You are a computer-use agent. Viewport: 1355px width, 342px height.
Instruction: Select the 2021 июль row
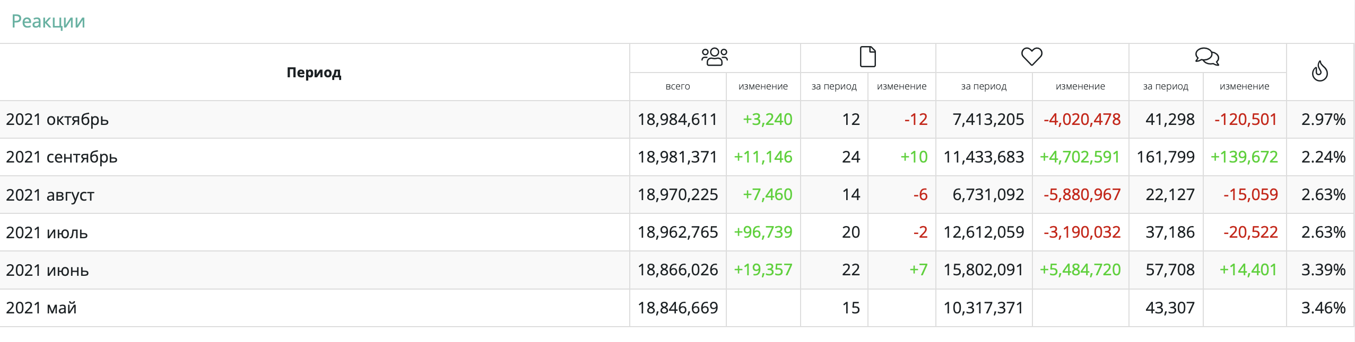(47, 232)
